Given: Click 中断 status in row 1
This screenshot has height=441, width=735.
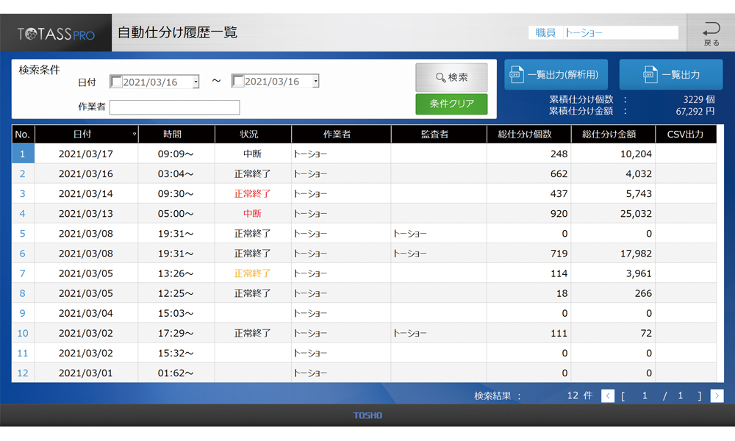Looking at the screenshot, I should 252,154.
